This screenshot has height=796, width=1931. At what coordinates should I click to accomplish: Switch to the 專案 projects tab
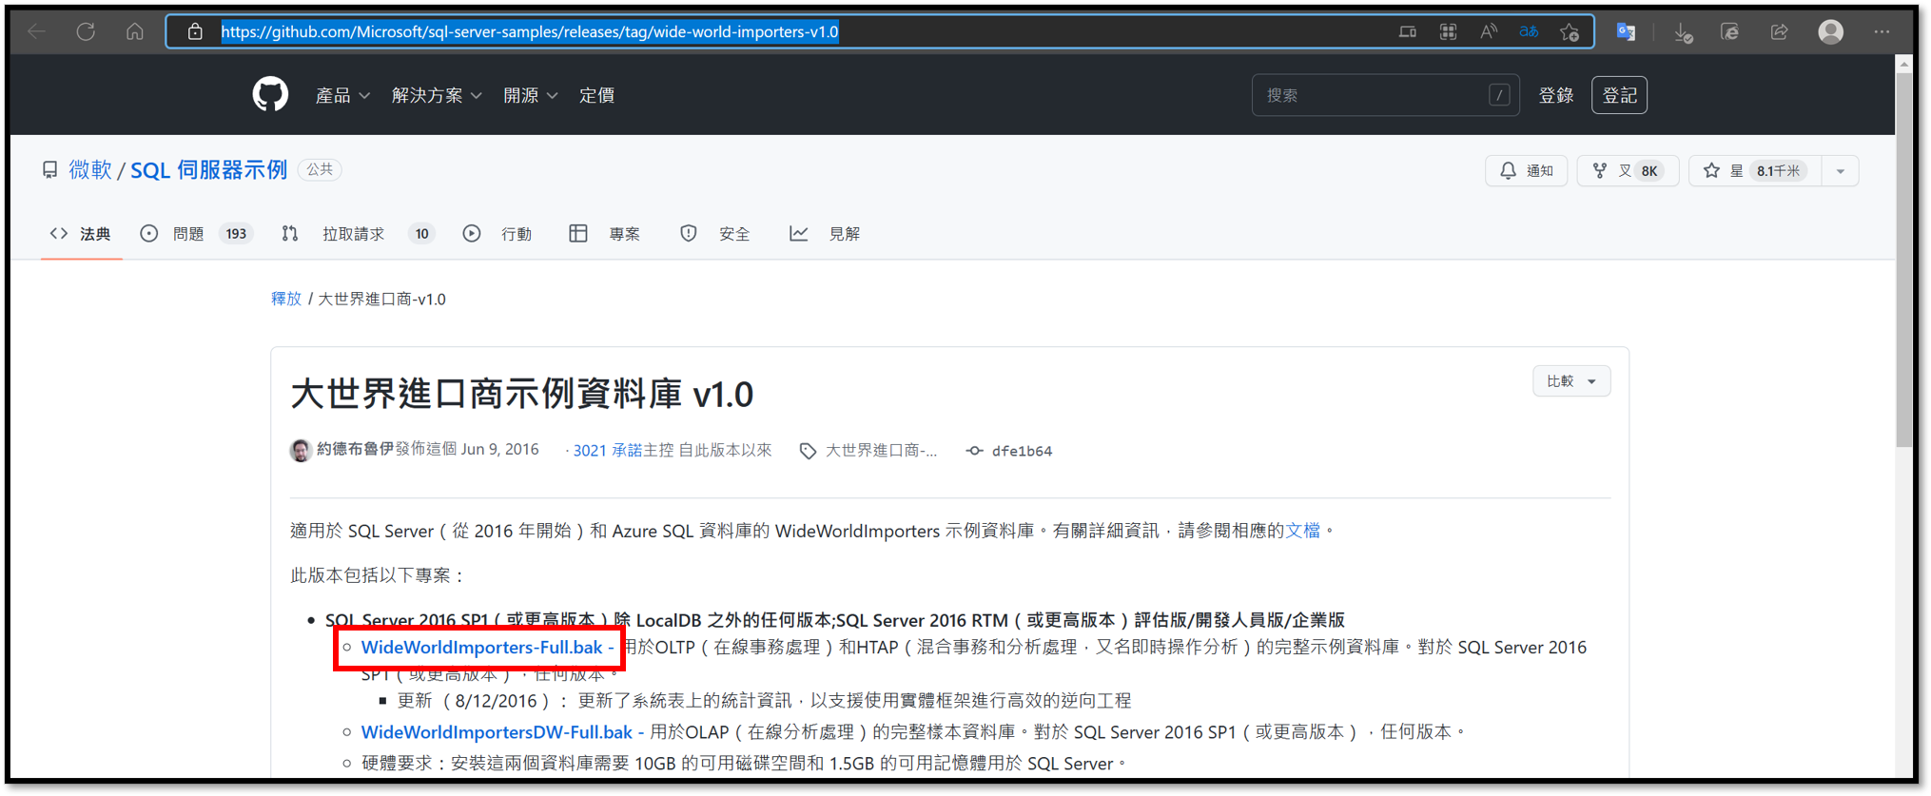click(x=605, y=234)
